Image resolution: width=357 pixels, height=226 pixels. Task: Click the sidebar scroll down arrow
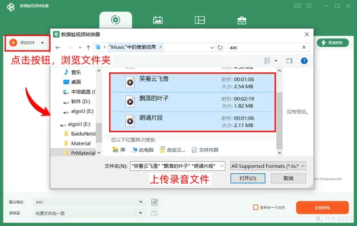[x=99, y=153]
